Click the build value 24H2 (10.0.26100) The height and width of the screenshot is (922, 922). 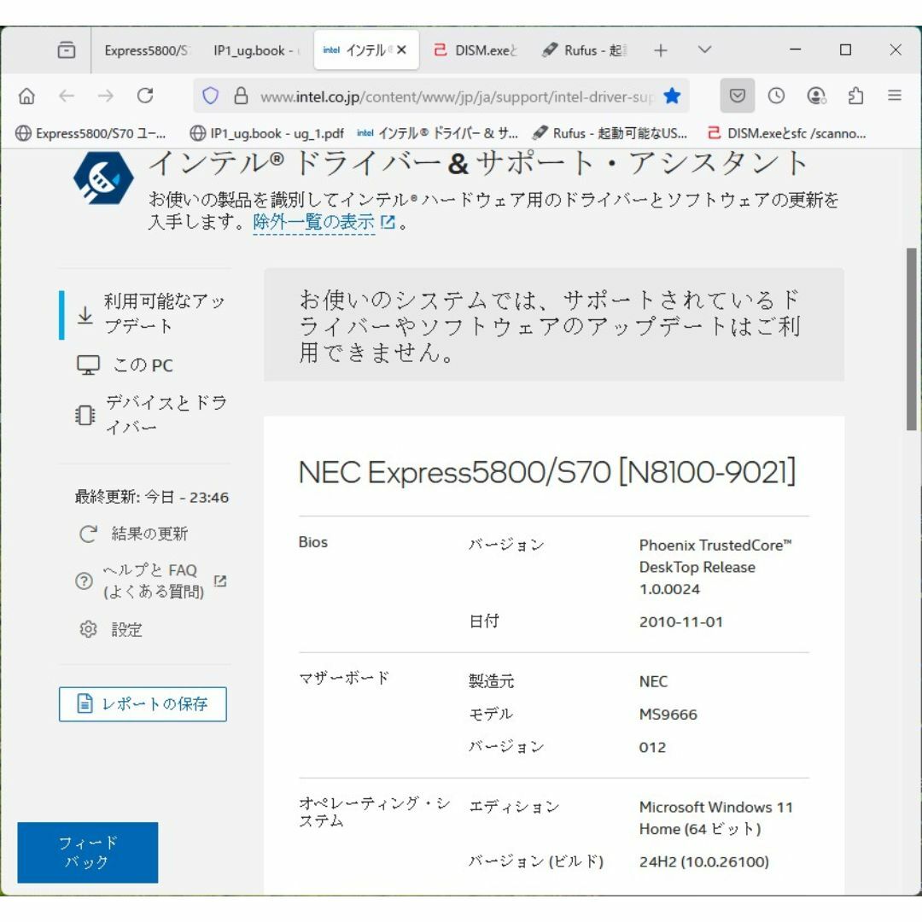pos(703,861)
